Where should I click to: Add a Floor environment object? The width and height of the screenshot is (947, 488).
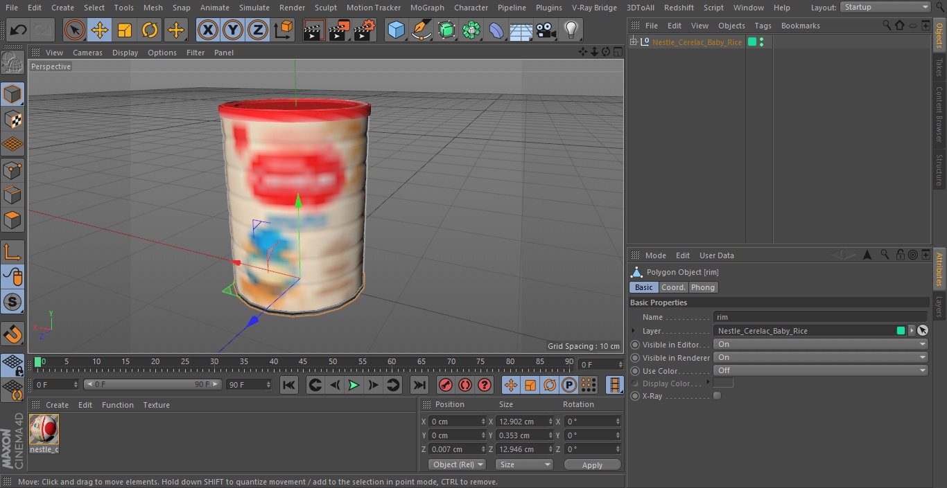click(521, 30)
